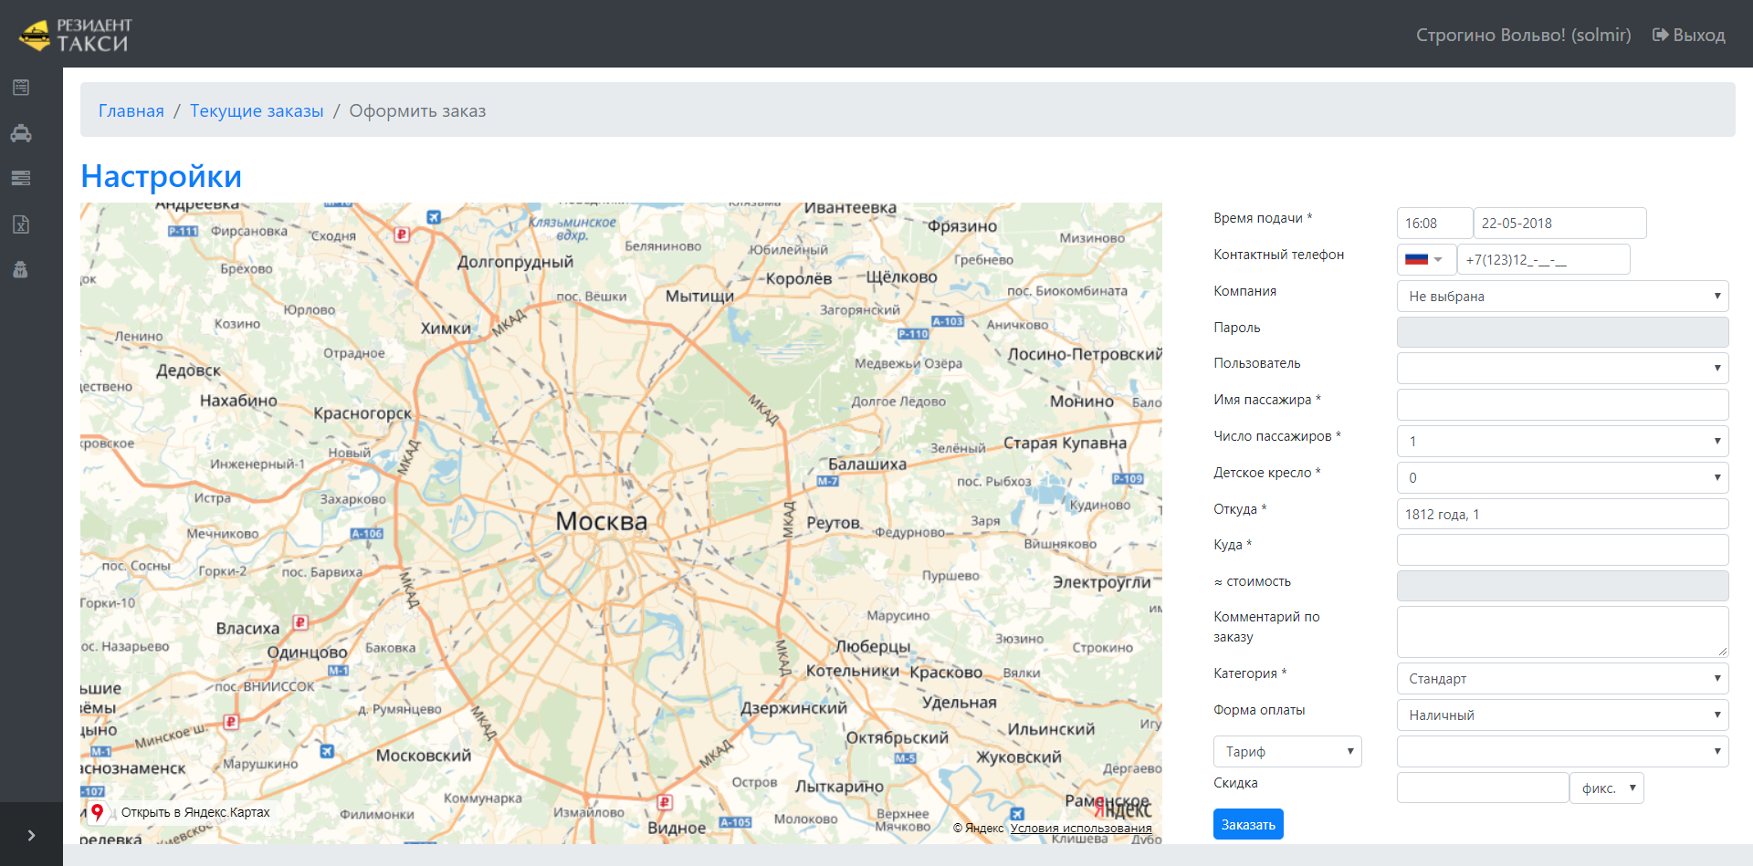Click the spy agent sidebar icon
The width and height of the screenshot is (1753, 866).
tap(21, 270)
